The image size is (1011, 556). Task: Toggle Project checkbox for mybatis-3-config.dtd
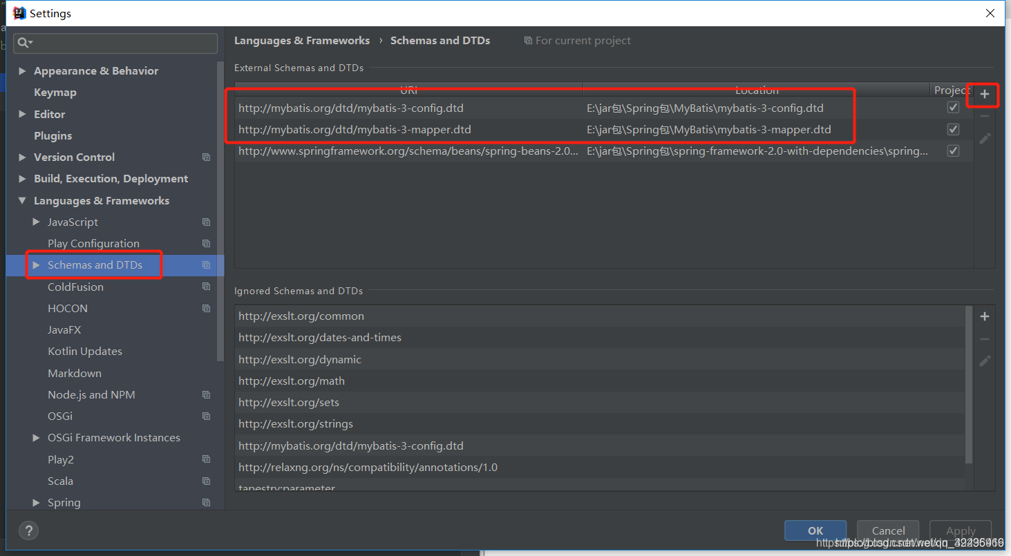tap(954, 108)
